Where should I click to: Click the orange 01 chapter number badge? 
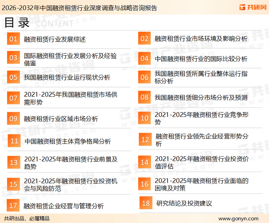pyautogui.click(x=13, y=39)
